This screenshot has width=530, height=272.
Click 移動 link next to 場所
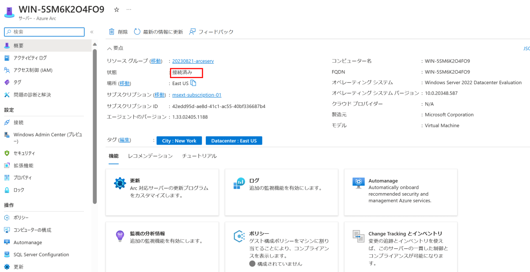125,83
